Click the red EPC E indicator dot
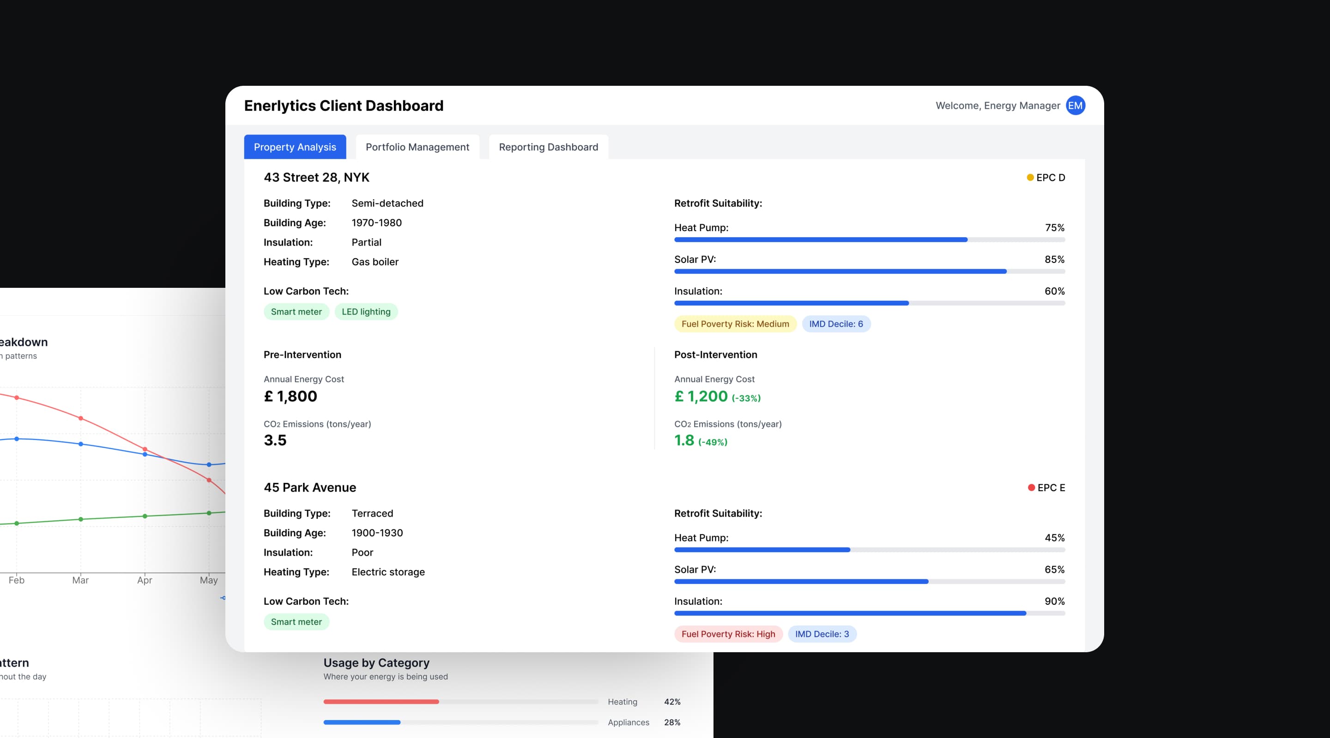 [x=1031, y=488]
